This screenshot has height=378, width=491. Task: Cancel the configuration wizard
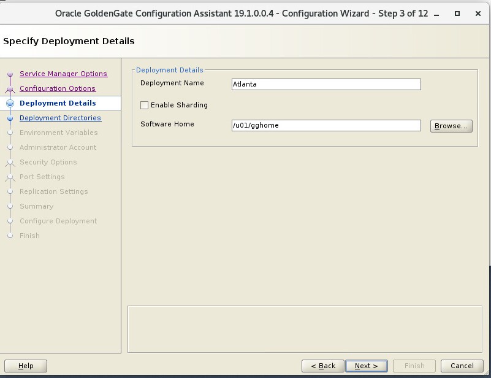pos(462,366)
